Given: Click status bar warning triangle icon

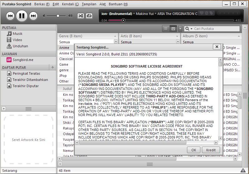Looking at the screenshot, I should 243,171.
